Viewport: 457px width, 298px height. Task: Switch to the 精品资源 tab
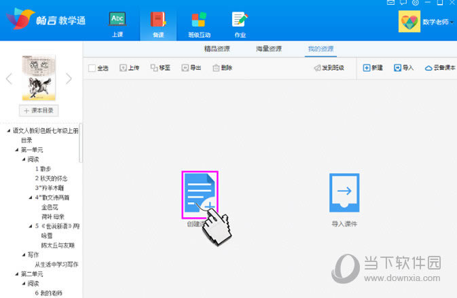218,49
